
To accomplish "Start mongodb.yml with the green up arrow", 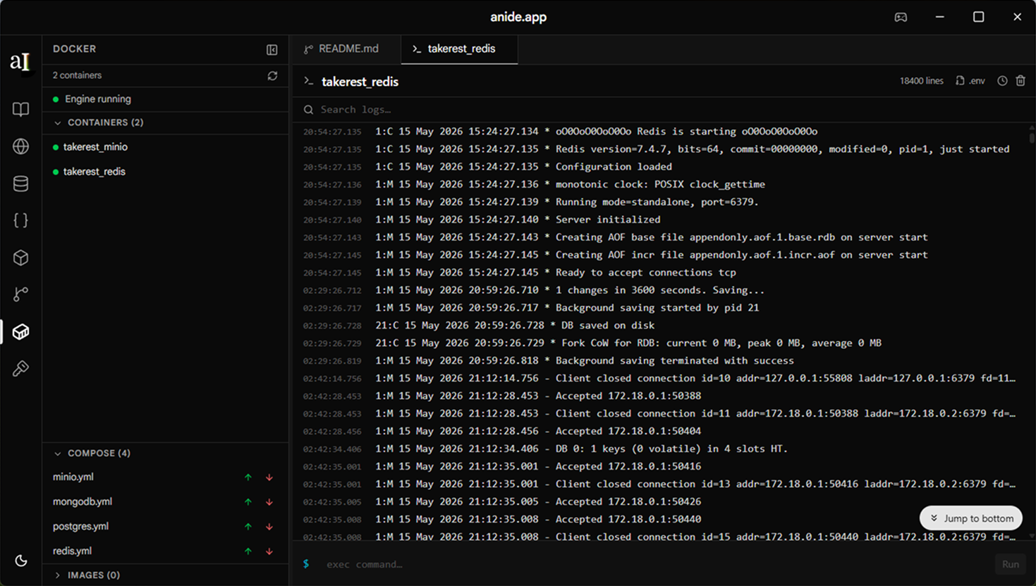I will tap(248, 502).
